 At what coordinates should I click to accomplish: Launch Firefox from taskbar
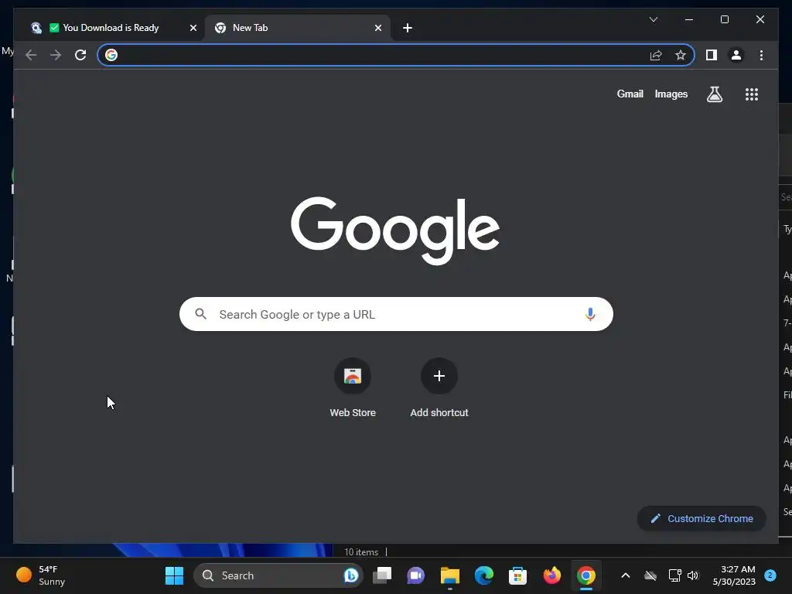[552, 575]
